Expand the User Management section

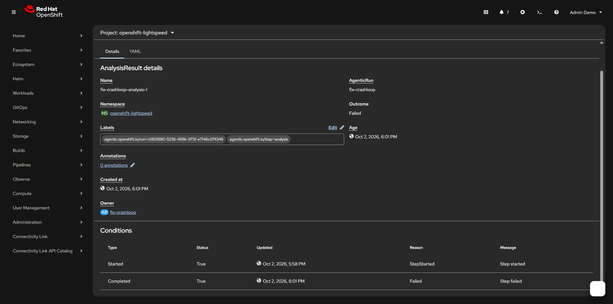tap(48, 208)
